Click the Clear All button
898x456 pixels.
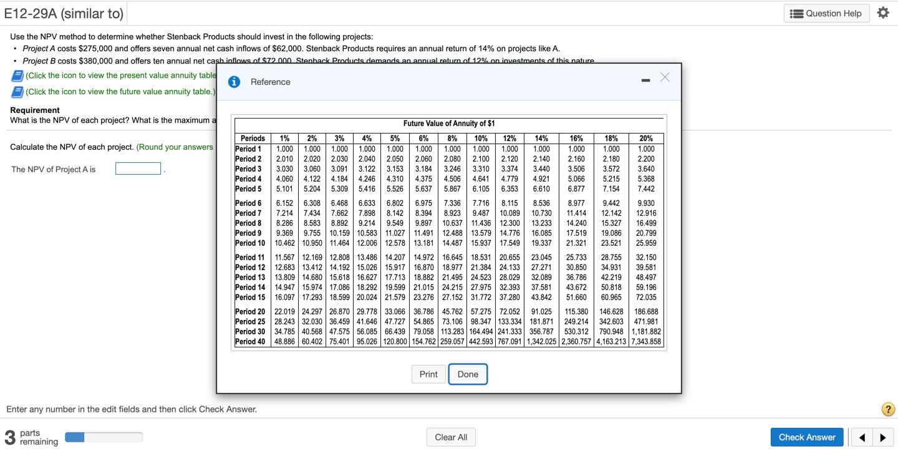451,437
